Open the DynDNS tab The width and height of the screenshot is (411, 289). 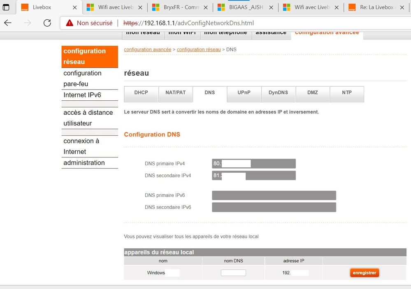278,93
